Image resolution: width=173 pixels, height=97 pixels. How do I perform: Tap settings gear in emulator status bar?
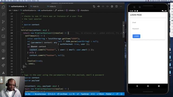pyautogui.click(x=135, y=11)
